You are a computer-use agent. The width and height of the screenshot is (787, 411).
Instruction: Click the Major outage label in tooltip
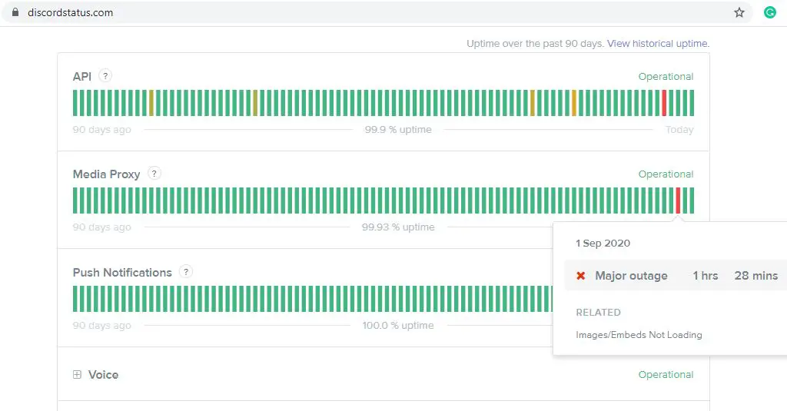pyautogui.click(x=632, y=276)
